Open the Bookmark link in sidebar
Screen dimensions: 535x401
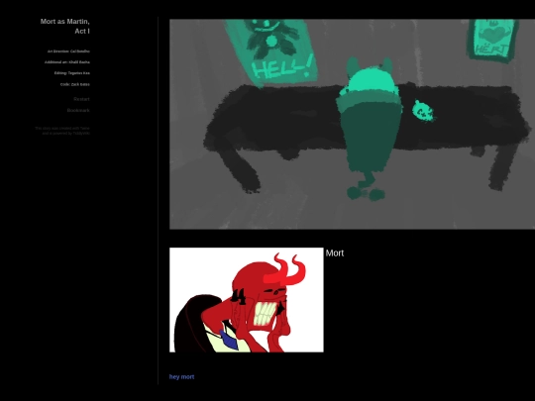click(78, 110)
